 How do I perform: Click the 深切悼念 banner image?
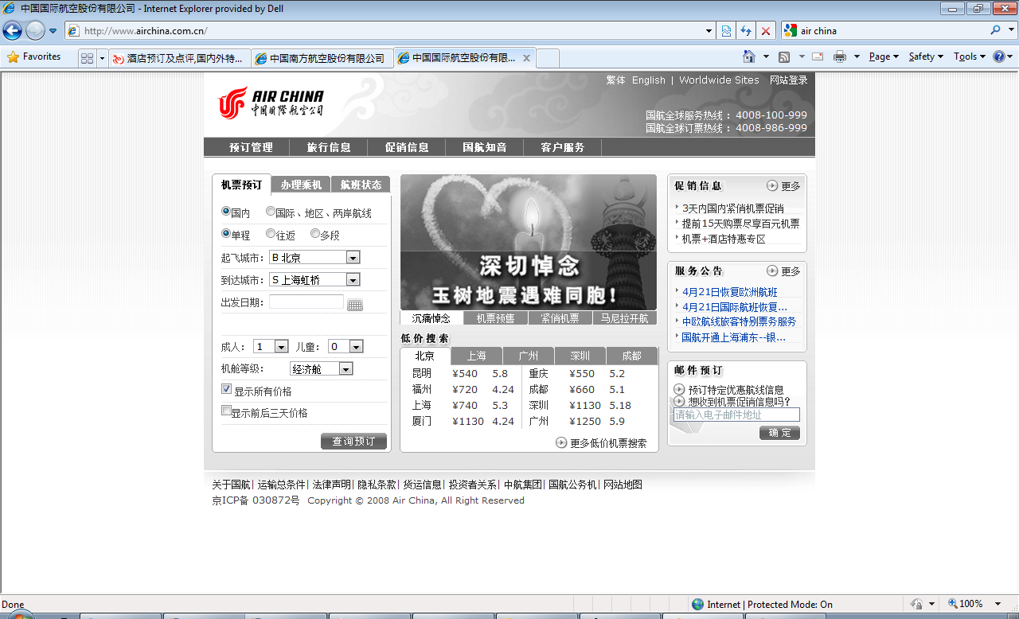529,243
